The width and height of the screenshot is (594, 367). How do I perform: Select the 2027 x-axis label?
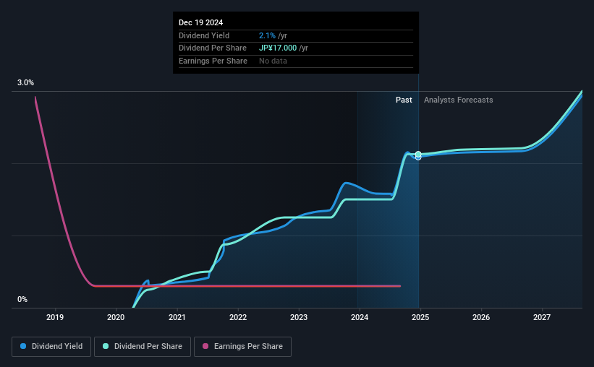pyautogui.click(x=542, y=317)
